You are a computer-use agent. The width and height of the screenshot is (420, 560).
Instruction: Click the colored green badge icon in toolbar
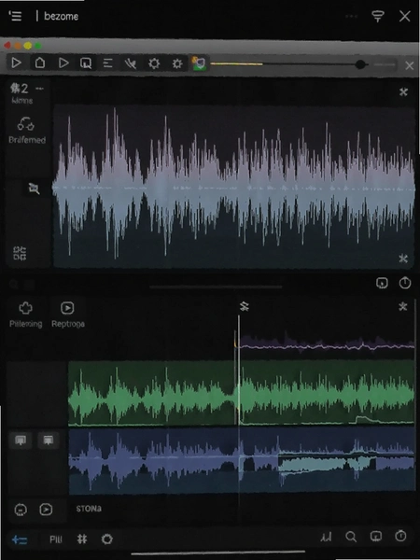200,63
